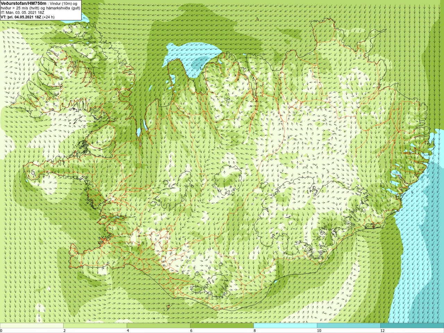This screenshot has width=444, height=333.
Task: Click the "4" label on the color scale
Action: [x=128, y=331]
